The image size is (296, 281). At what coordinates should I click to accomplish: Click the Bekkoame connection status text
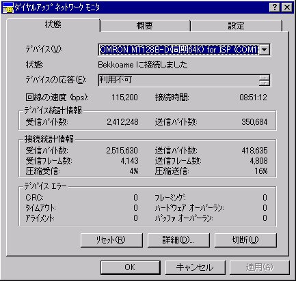(x=143, y=65)
